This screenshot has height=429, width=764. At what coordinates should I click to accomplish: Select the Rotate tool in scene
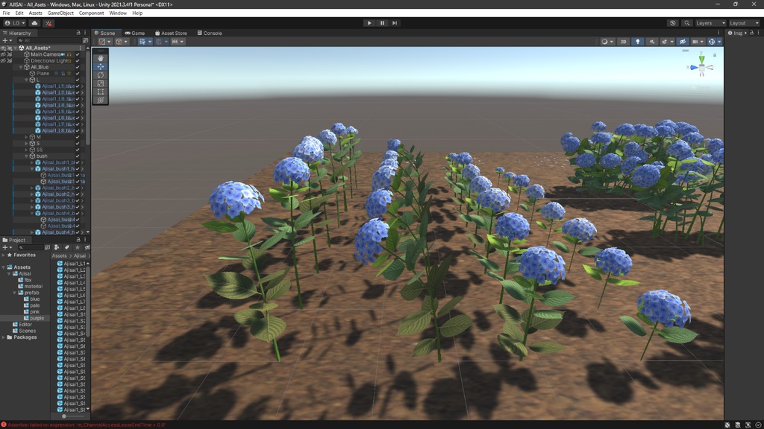coord(101,75)
